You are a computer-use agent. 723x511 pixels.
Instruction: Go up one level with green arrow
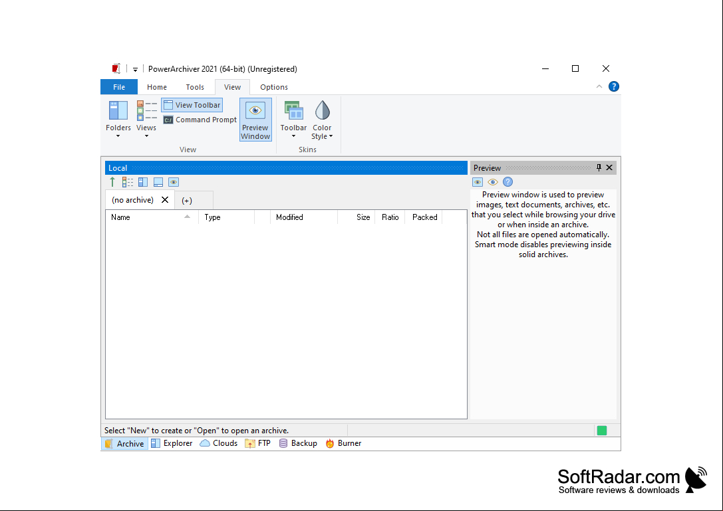pos(112,182)
